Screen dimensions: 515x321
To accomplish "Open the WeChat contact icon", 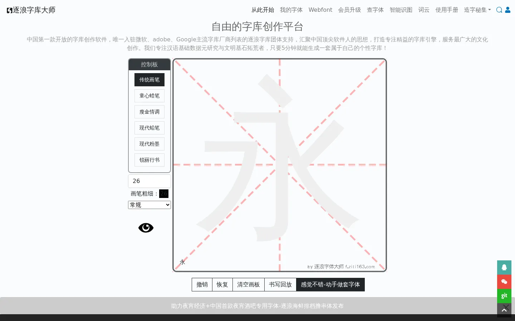I will click(504, 282).
